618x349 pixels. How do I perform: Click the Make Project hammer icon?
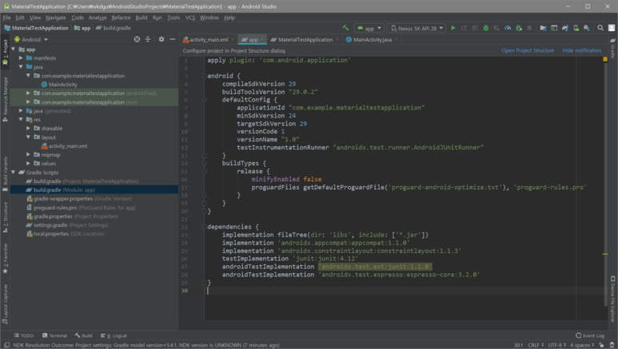pos(345,28)
